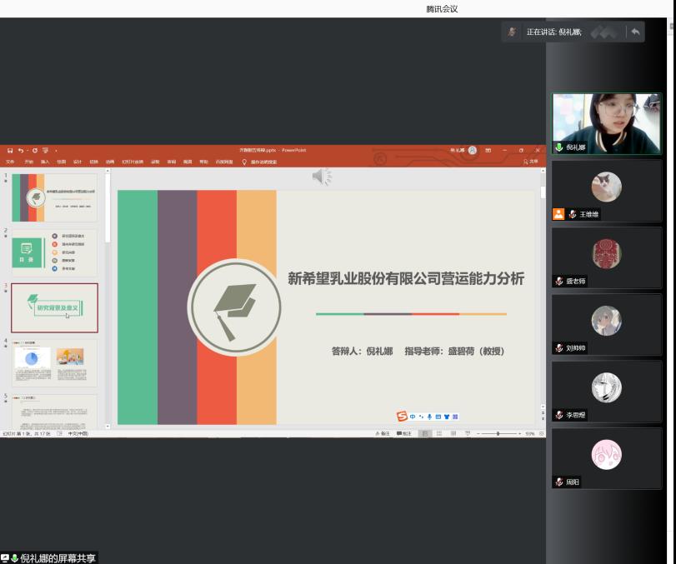Open the customize quick access toolbar dropdown
The image size is (676, 564).
pyautogui.click(x=56, y=150)
